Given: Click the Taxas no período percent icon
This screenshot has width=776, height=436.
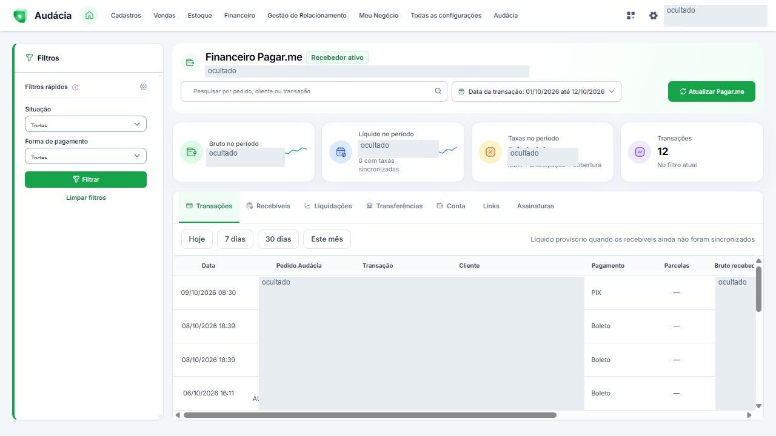Looking at the screenshot, I should pyautogui.click(x=490, y=152).
